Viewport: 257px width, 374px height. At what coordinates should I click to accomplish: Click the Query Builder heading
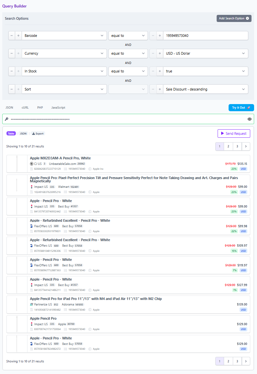tap(14, 6)
